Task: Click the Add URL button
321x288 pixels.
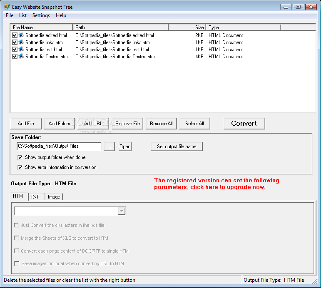Action: pos(93,124)
